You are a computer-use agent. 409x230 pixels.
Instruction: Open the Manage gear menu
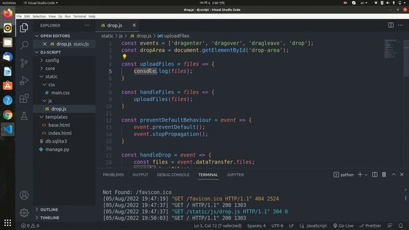pos(24,213)
